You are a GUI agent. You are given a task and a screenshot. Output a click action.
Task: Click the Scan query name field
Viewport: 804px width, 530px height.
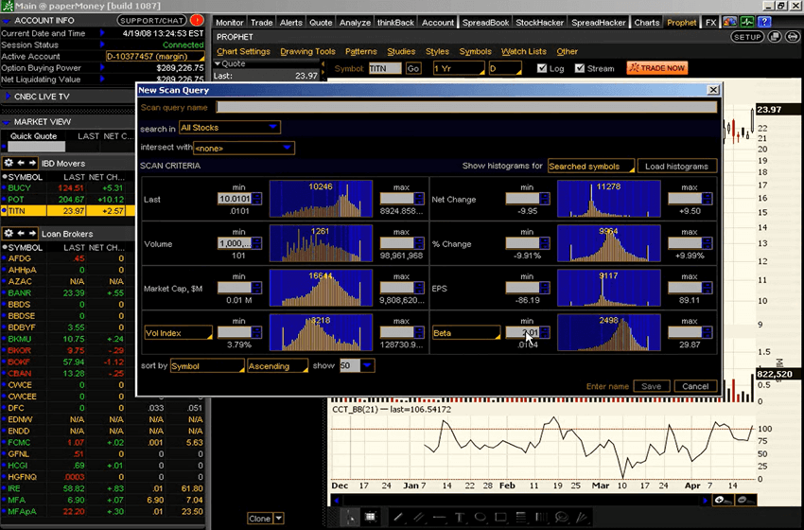point(466,107)
